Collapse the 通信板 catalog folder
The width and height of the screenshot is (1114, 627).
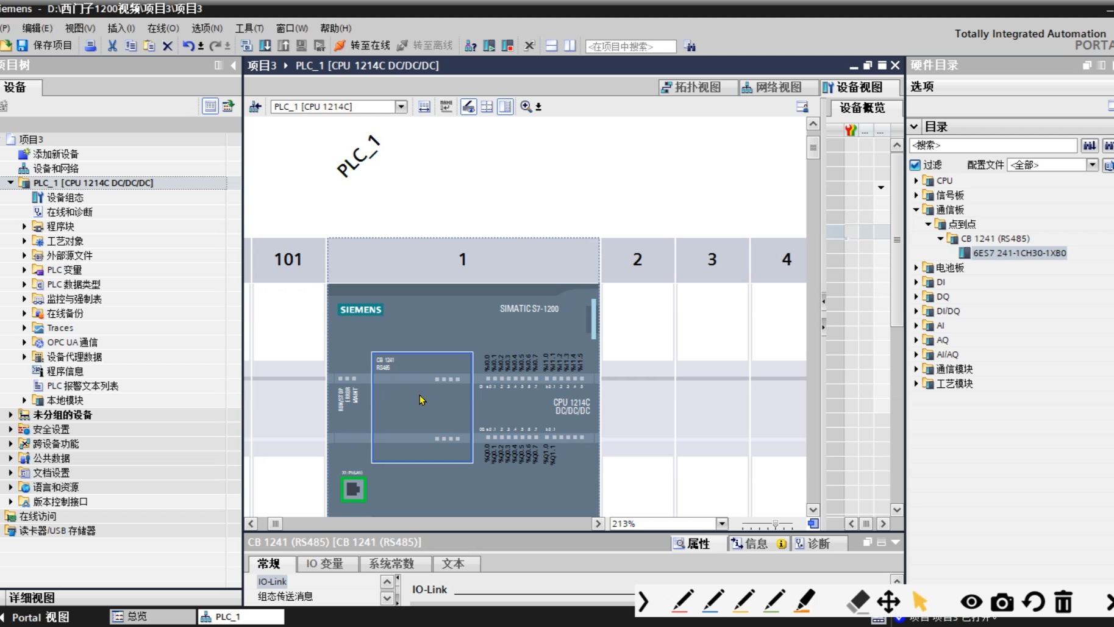pyautogui.click(x=916, y=210)
